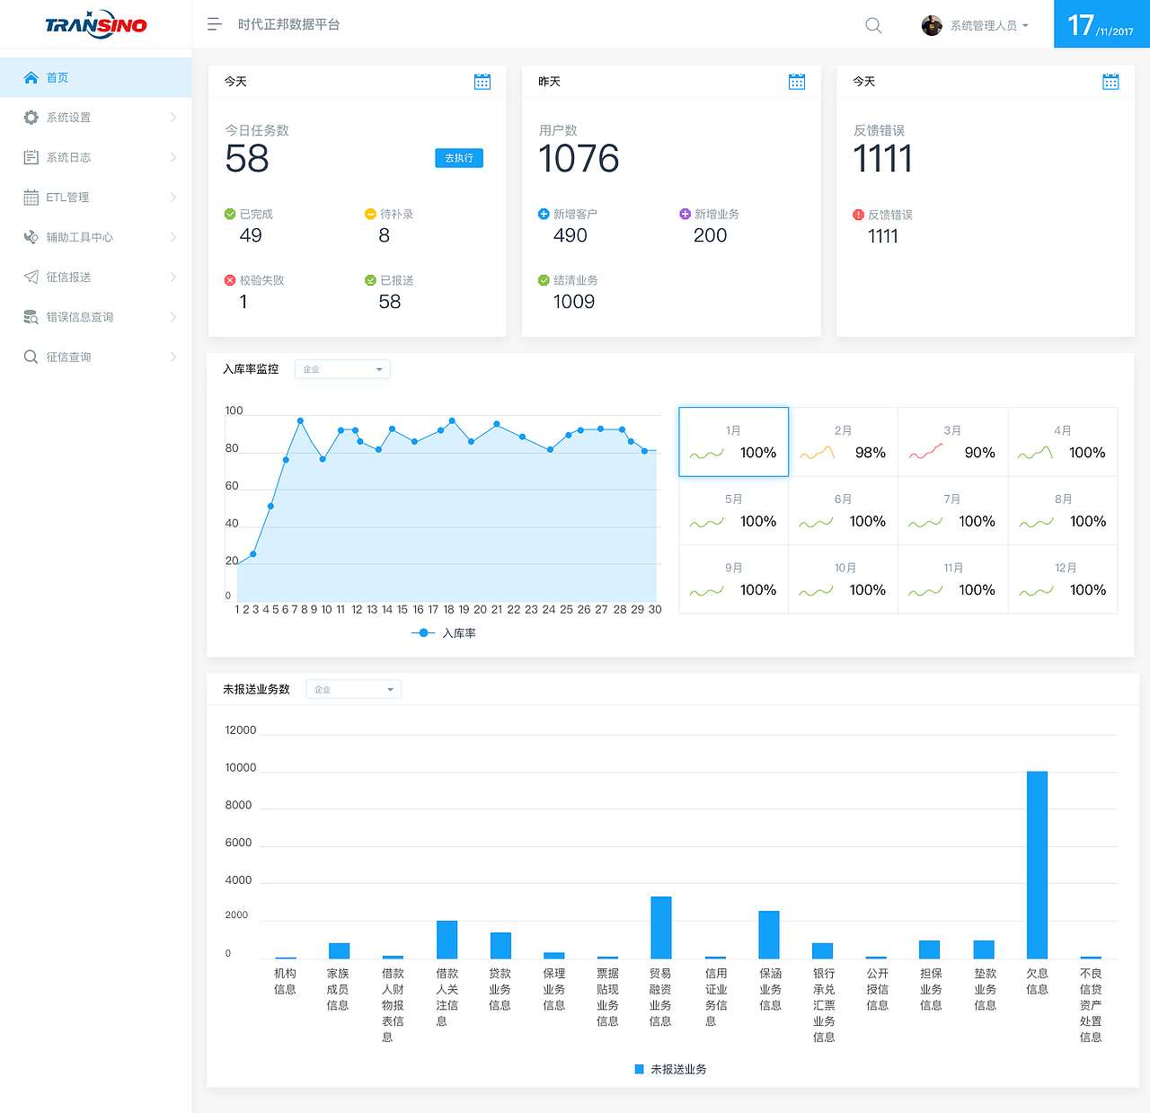Select the 3月 90% month card
Viewport: 1150px width, 1113px height.
[x=952, y=442]
